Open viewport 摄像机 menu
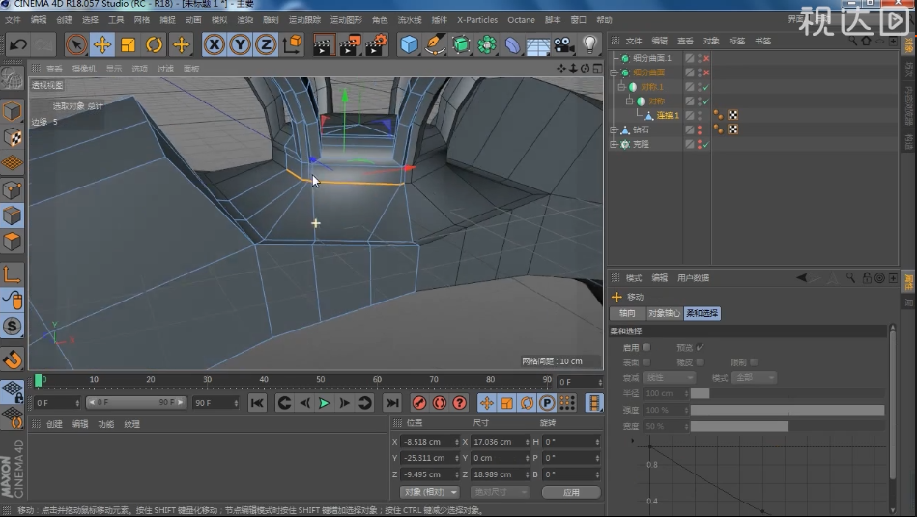This screenshot has height=517, width=917. pos(84,69)
